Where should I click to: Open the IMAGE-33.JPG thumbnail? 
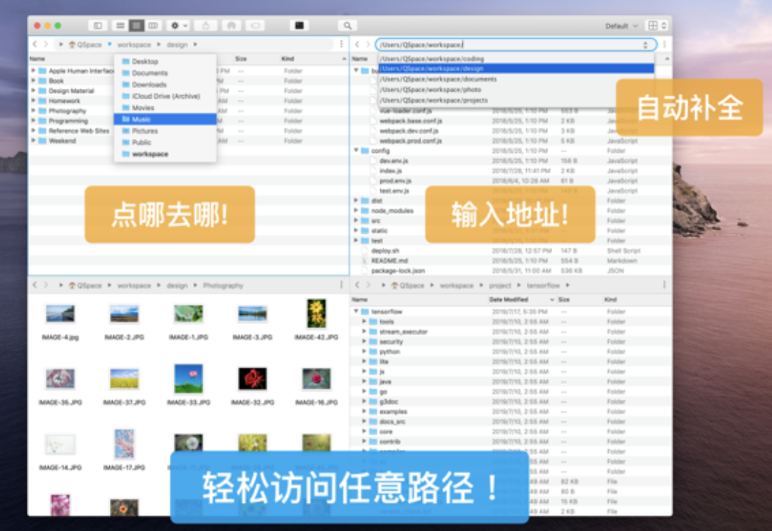[188, 380]
